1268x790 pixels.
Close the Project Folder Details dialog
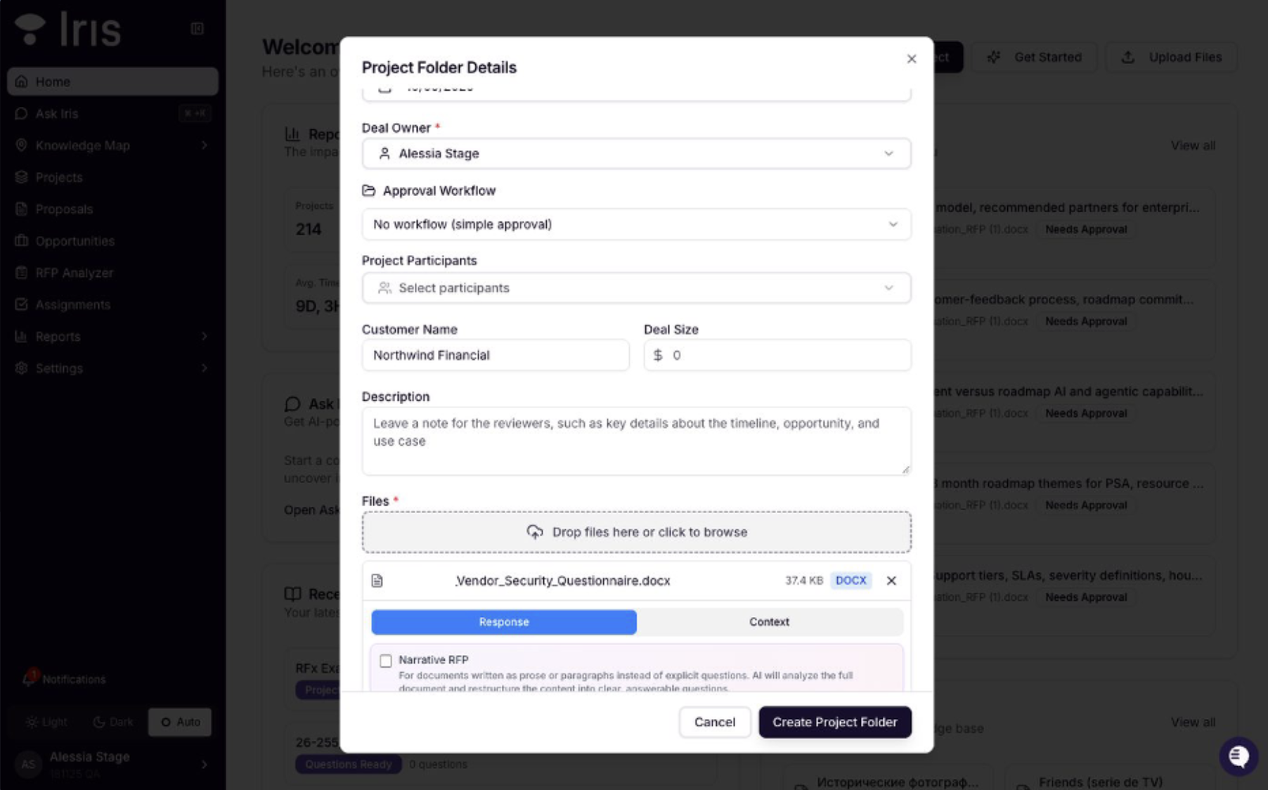pos(912,59)
